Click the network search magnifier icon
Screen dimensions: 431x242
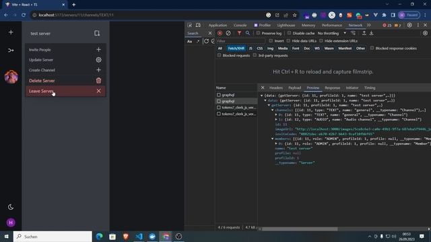(x=248, y=33)
